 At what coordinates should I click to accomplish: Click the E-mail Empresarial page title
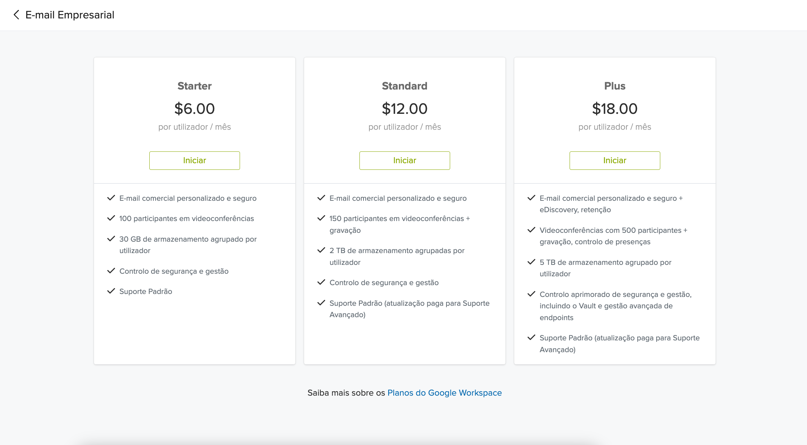point(70,15)
